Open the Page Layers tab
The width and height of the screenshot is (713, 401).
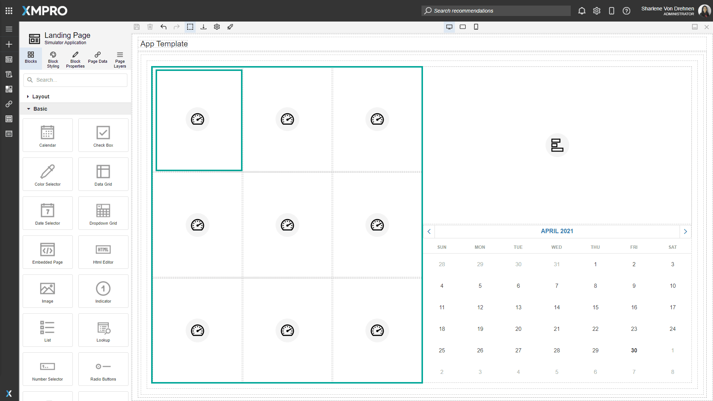(x=120, y=59)
